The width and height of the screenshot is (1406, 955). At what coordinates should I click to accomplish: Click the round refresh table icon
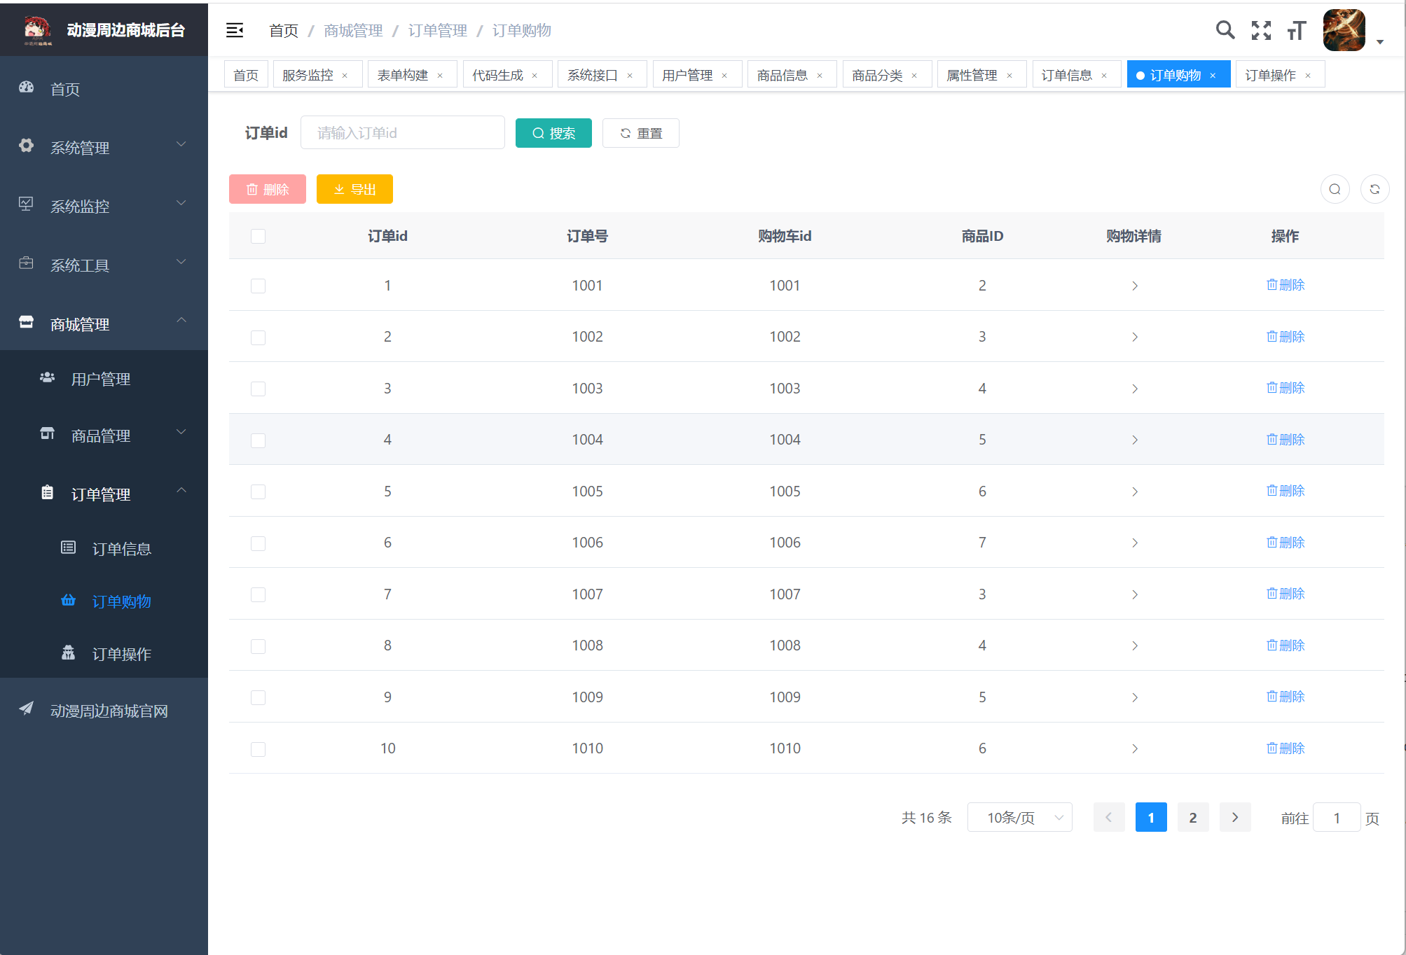coord(1374,189)
